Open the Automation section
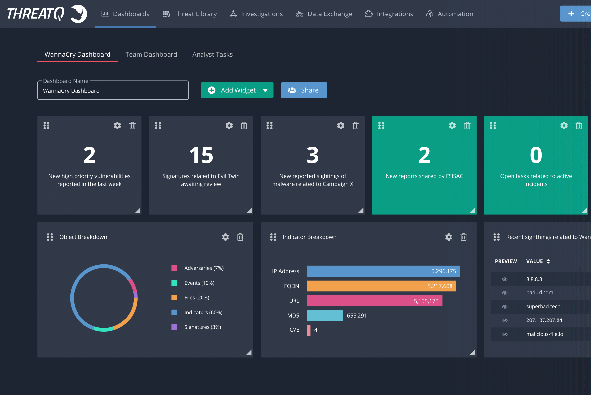 pos(450,14)
